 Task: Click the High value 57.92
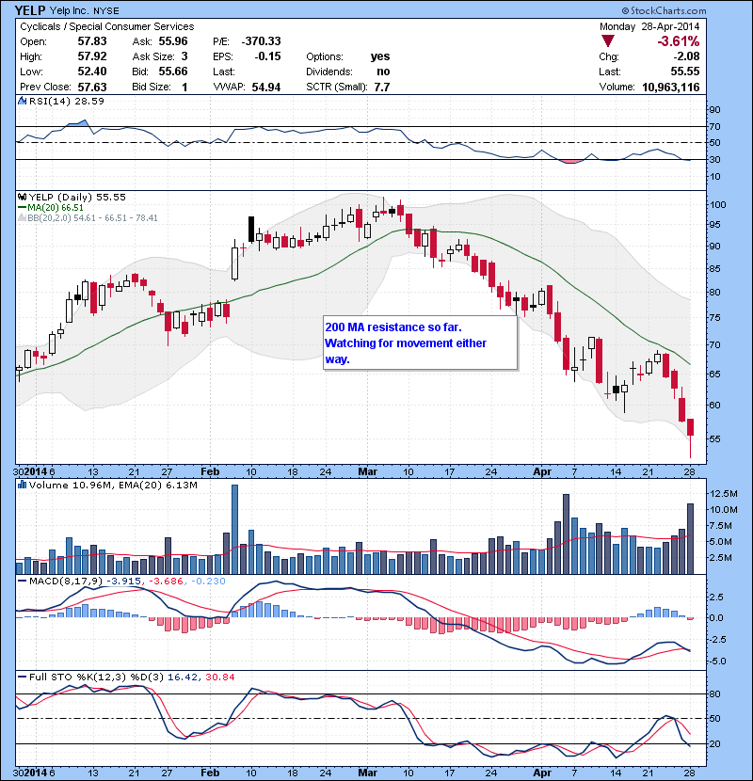tap(92, 56)
